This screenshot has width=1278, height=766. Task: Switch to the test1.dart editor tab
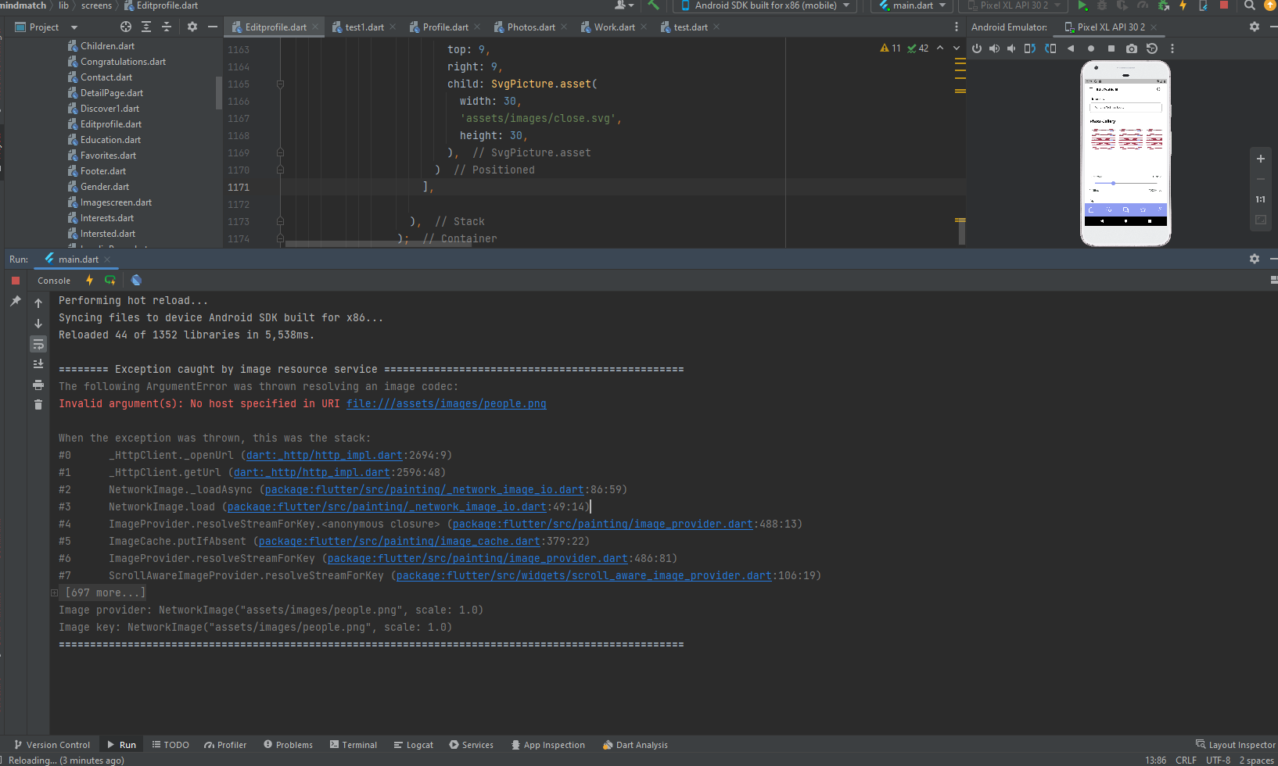click(x=364, y=27)
